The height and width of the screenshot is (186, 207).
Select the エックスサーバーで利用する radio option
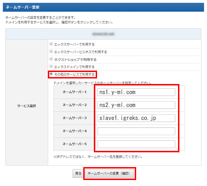51,44
